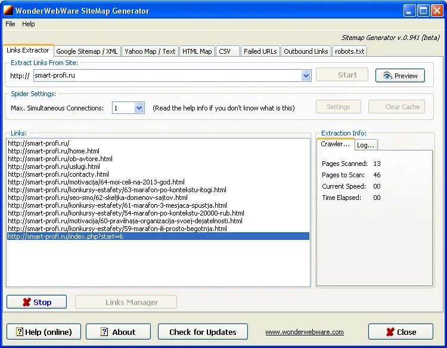Click the red X icon on Close button
This screenshot has height=348, width=447.
390,332
